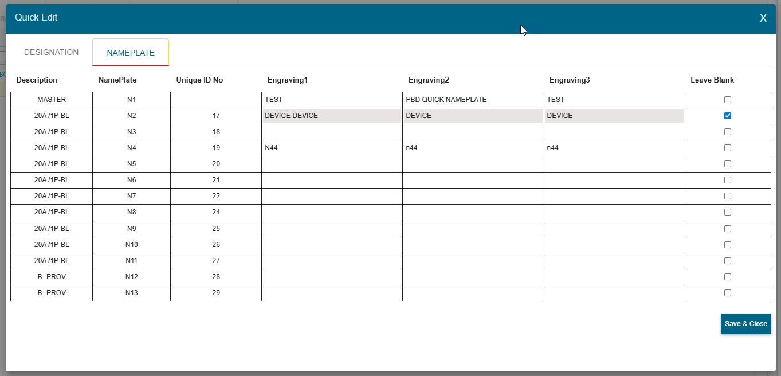
Task: Click B- PROV description in N12 row
Action: [x=52, y=277]
